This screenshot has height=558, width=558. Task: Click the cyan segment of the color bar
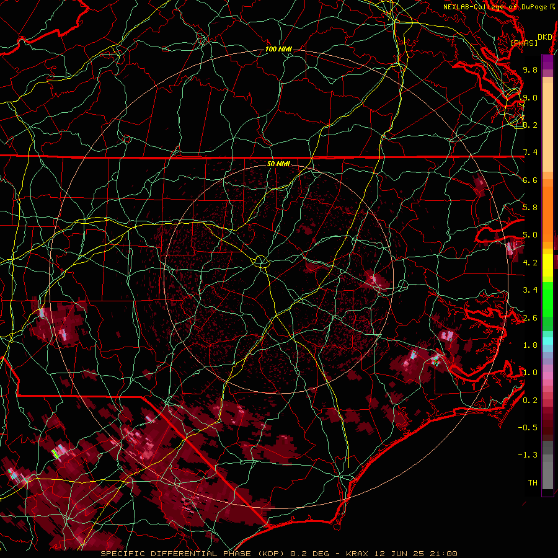(547, 341)
